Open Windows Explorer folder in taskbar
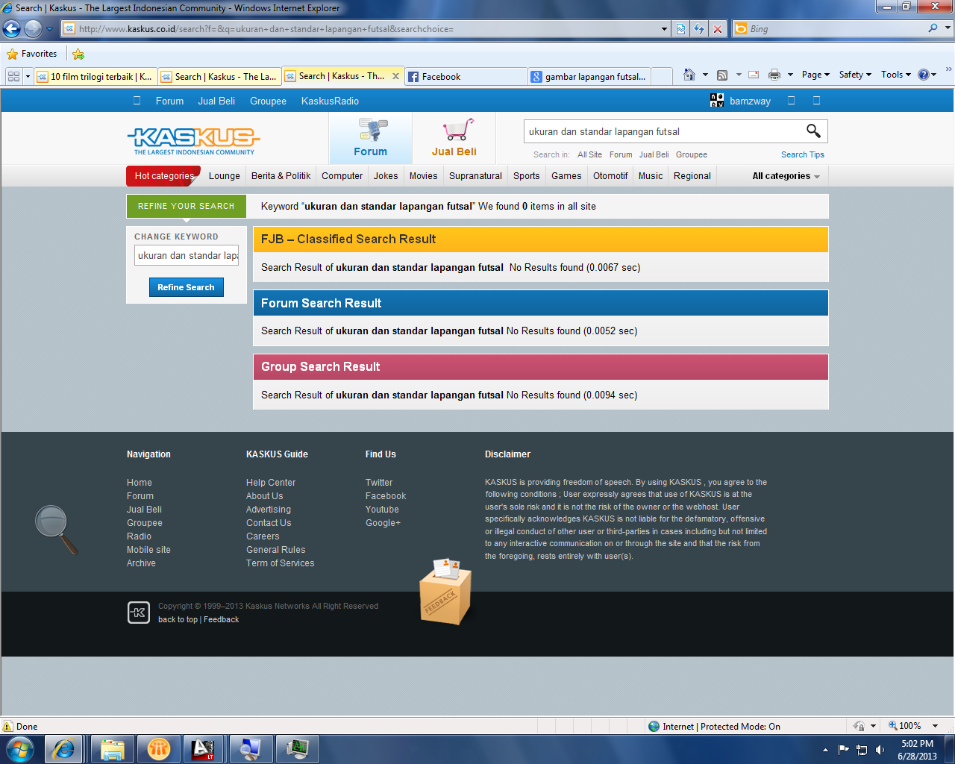 113,748
